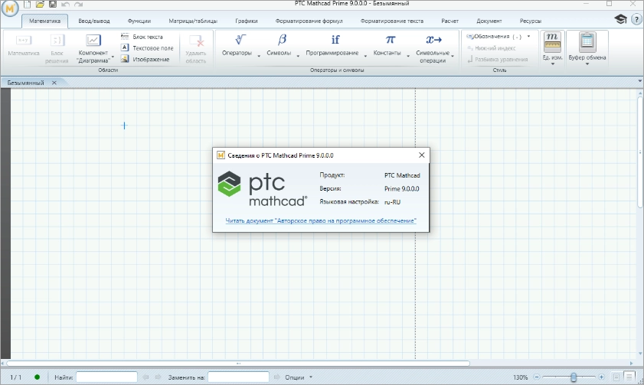
Task: Open the Форматирование формул tab
Action: [309, 21]
